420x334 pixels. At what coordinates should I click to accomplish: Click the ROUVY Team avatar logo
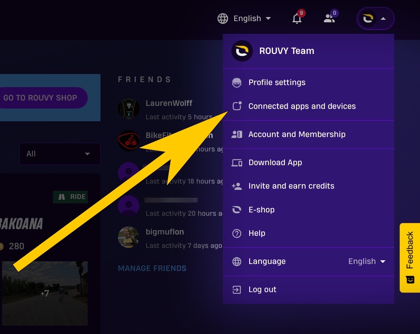pos(242,51)
